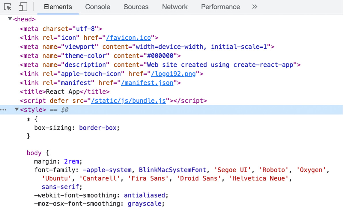Image resolution: width=344 pixels, height=209 pixels.
Task: Select the viewport meta element
Action: [86, 47]
